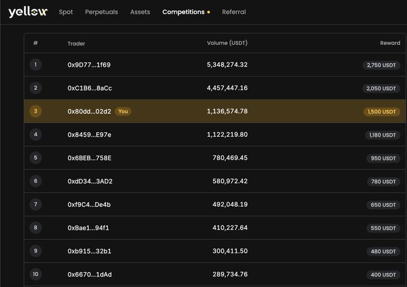Viewport: 407px width, 287px height.
Task: Click the 550 USDT reward pill
Action: pyautogui.click(x=384, y=228)
